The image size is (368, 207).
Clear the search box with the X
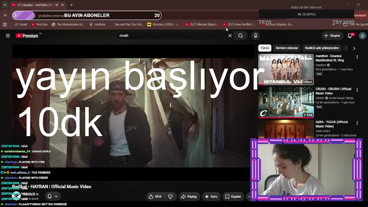[230, 36]
